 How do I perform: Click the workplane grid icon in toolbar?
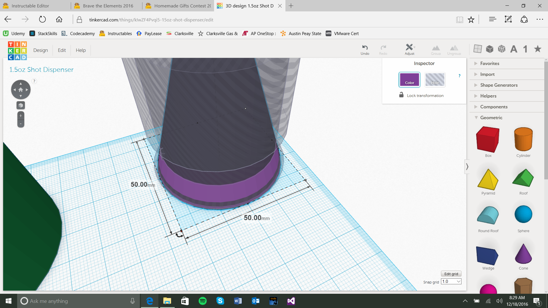(478, 49)
